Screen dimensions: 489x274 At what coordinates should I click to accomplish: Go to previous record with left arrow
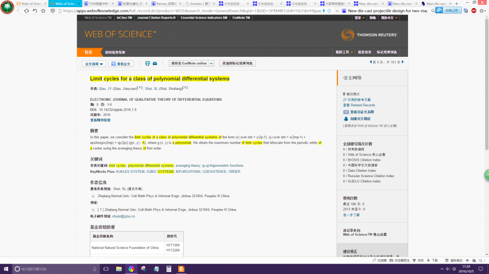point(371,62)
